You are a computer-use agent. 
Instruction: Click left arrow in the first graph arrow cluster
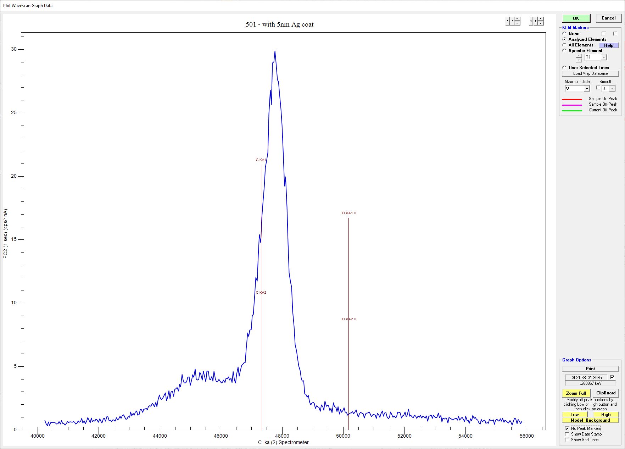[x=508, y=21]
